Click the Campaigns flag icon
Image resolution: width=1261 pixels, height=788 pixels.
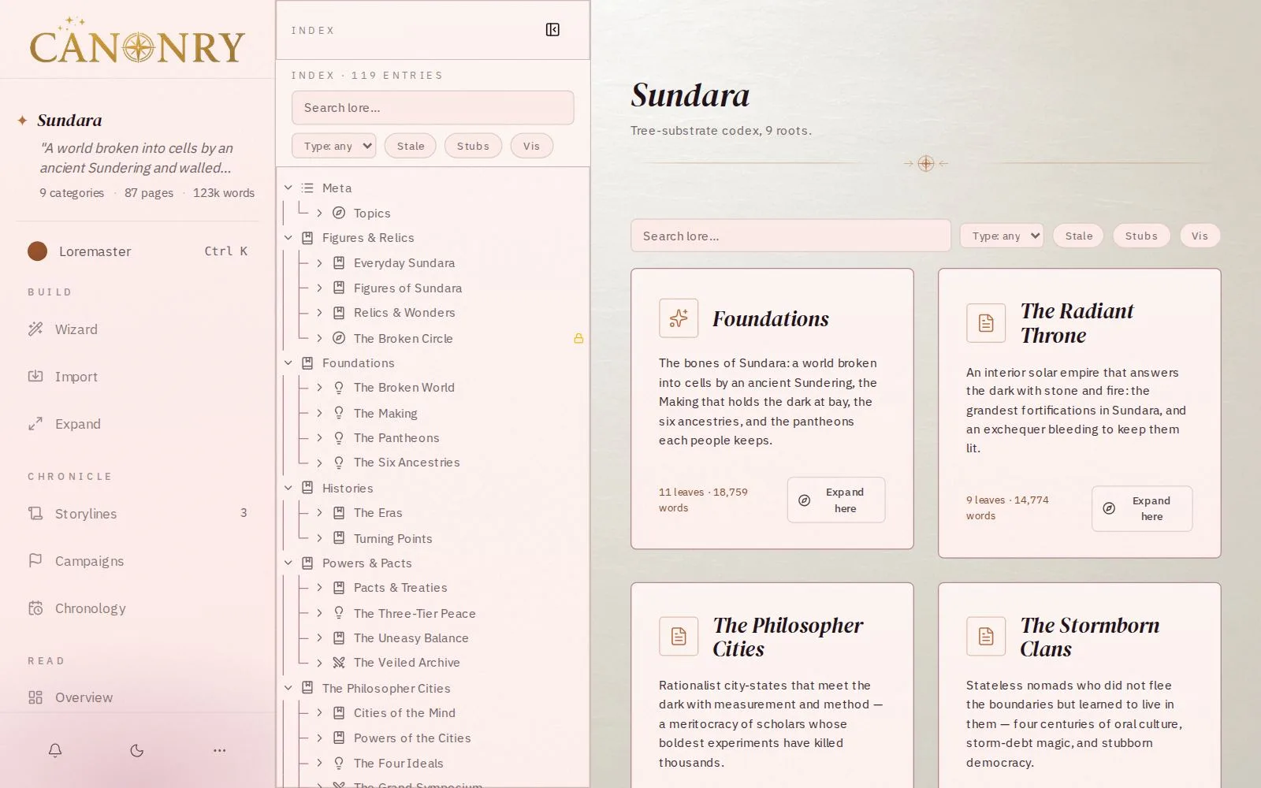point(35,561)
